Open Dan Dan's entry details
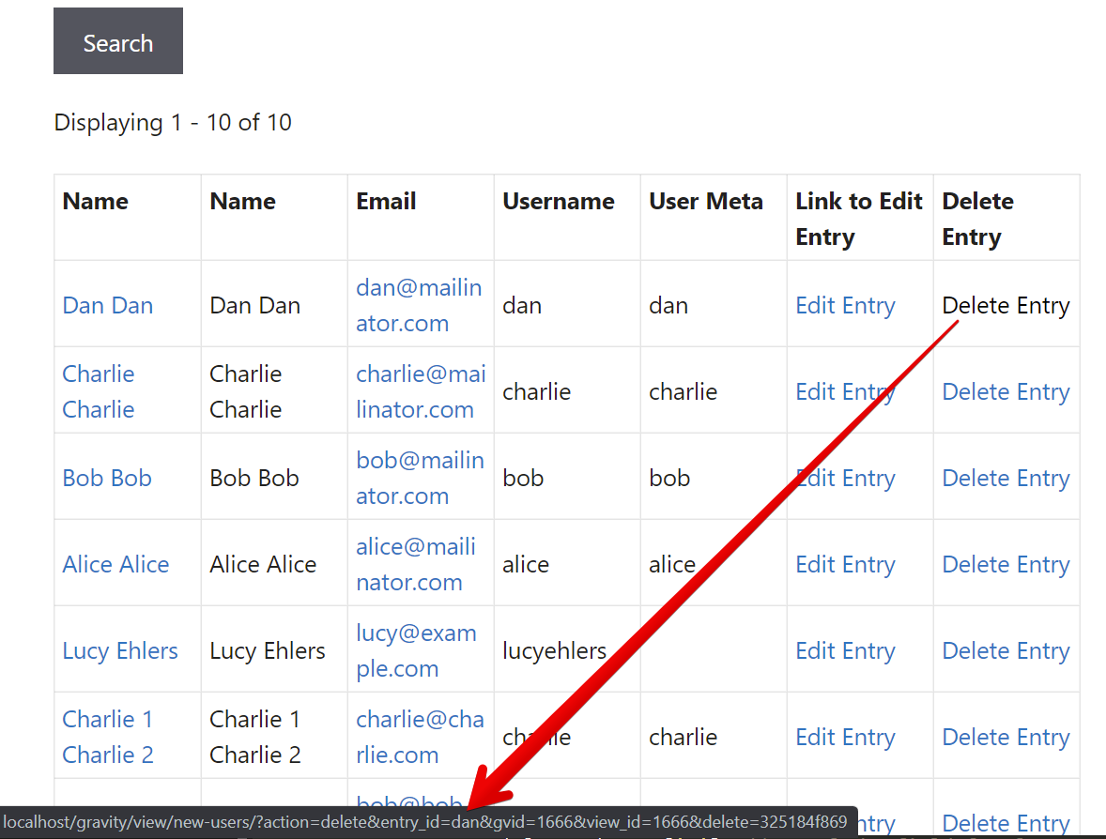This screenshot has width=1106, height=839. [107, 305]
